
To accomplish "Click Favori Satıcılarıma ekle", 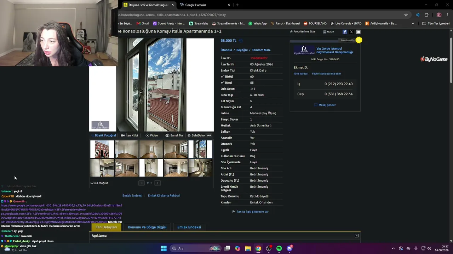I will pyautogui.click(x=326, y=74).
